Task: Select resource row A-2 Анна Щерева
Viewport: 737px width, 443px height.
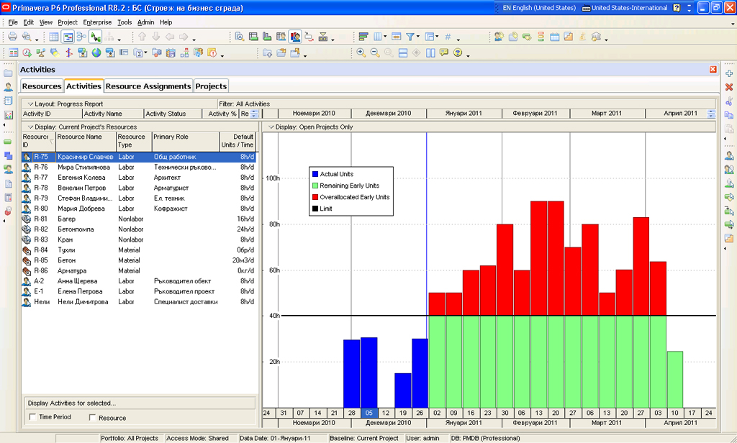Action: click(x=139, y=281)
